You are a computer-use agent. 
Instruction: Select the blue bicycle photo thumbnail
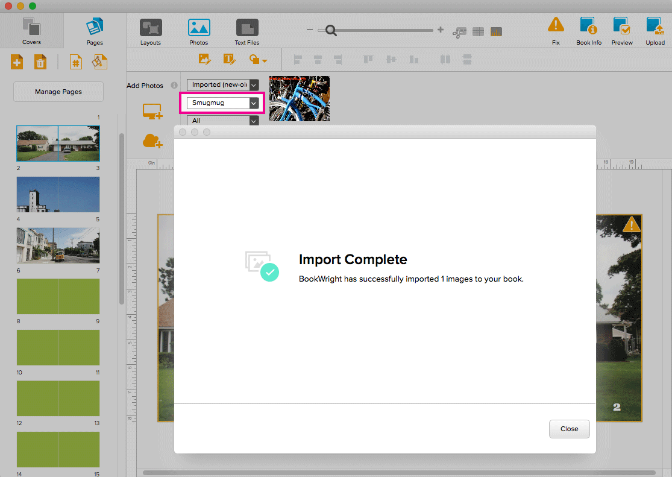pyautogui.click(x=300, y=99)
